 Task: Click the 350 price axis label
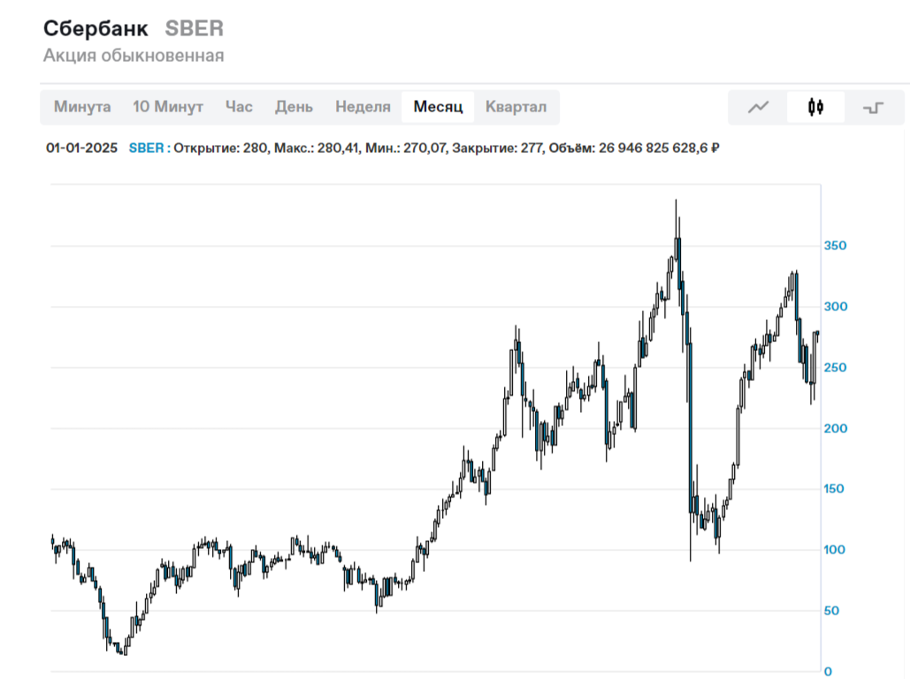(835, 246)
